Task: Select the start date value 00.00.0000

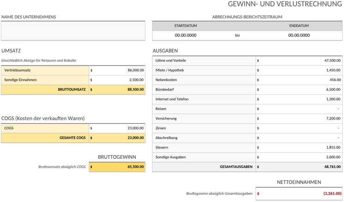Action: tap(186, 35)
